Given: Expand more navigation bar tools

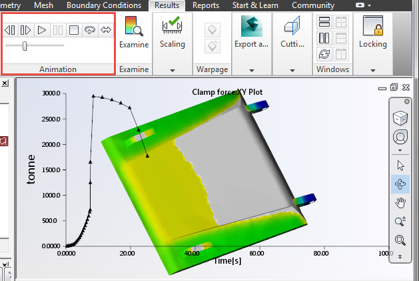Looking at the screenshot, I should pos(400,256).
